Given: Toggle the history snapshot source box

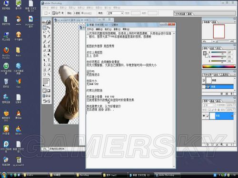Looking at the screenshot, I should point(204,80).
